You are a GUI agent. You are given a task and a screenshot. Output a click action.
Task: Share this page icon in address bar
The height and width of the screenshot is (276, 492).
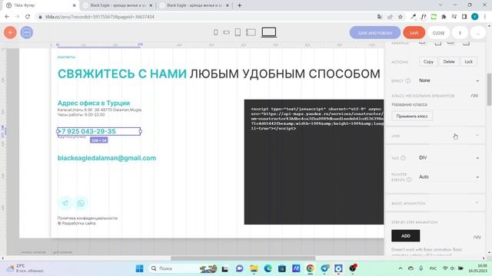tap(390, 17)
